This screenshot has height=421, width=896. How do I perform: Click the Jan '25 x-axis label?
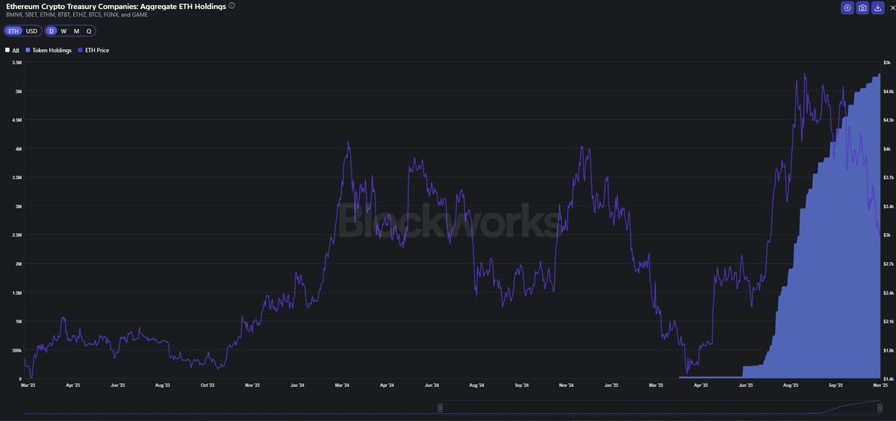tap(612, 385)
